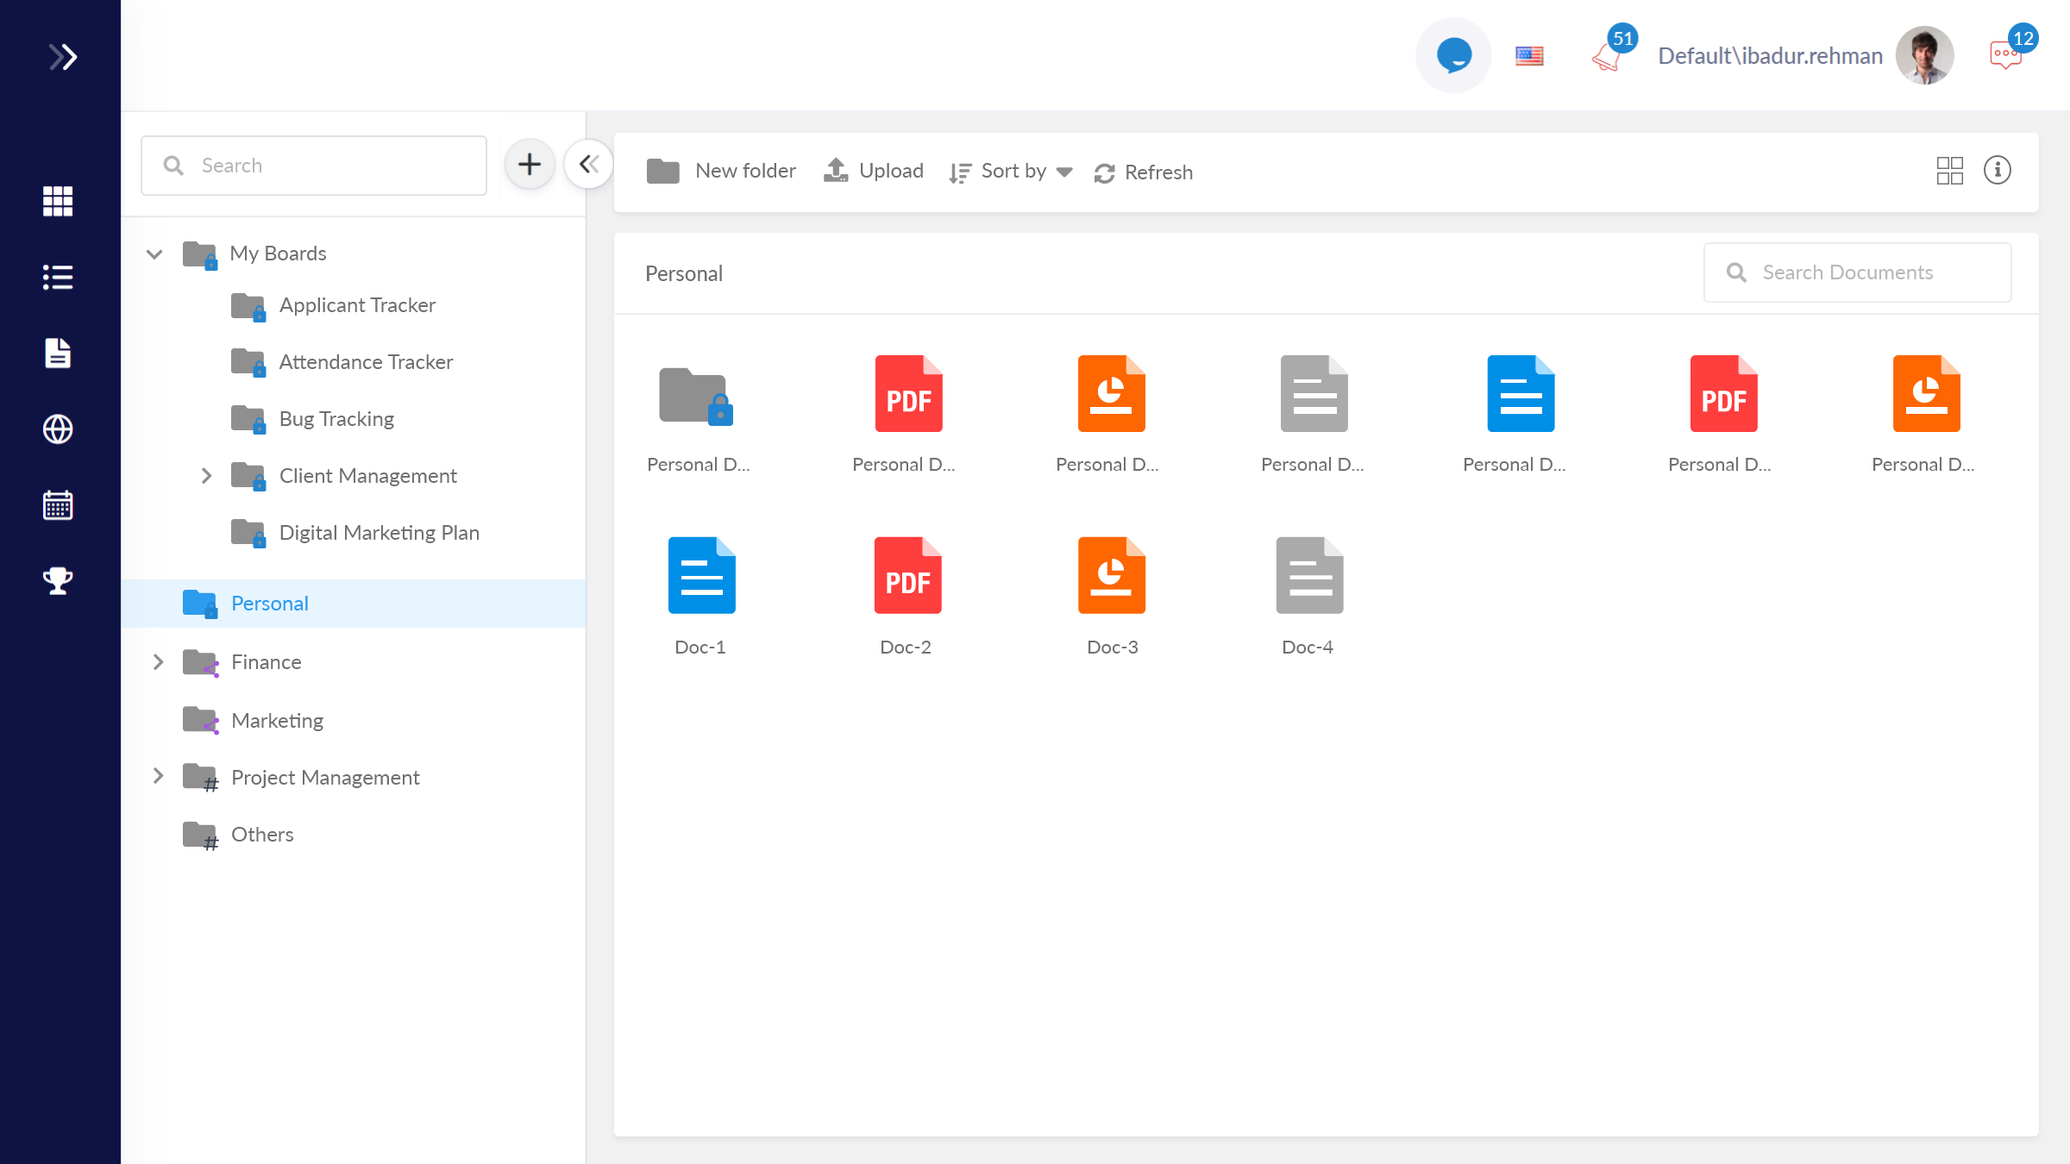Image resolution: width=2070 pixels, height=1164 pixels.
Task: Change language using the flag icon
Action: point(1529,56)
